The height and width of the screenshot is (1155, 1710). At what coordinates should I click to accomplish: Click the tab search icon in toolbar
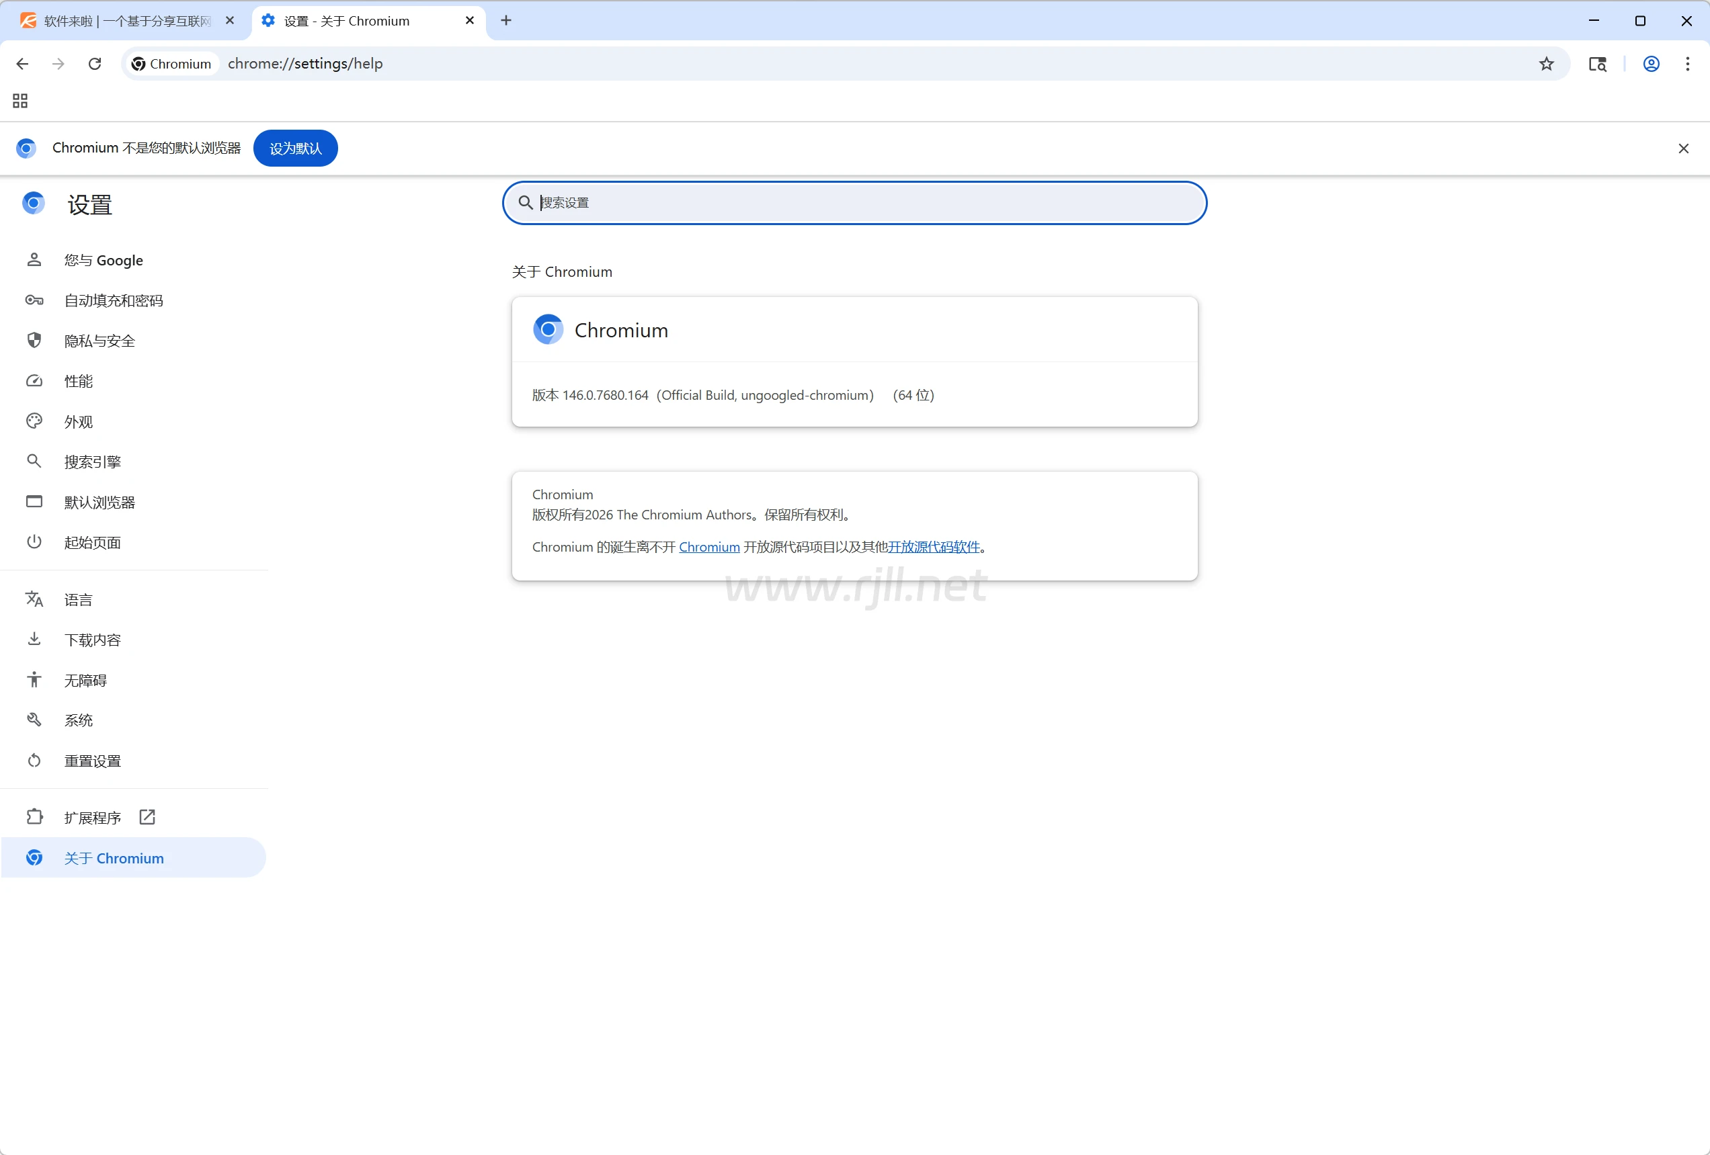pos(1596,64)
